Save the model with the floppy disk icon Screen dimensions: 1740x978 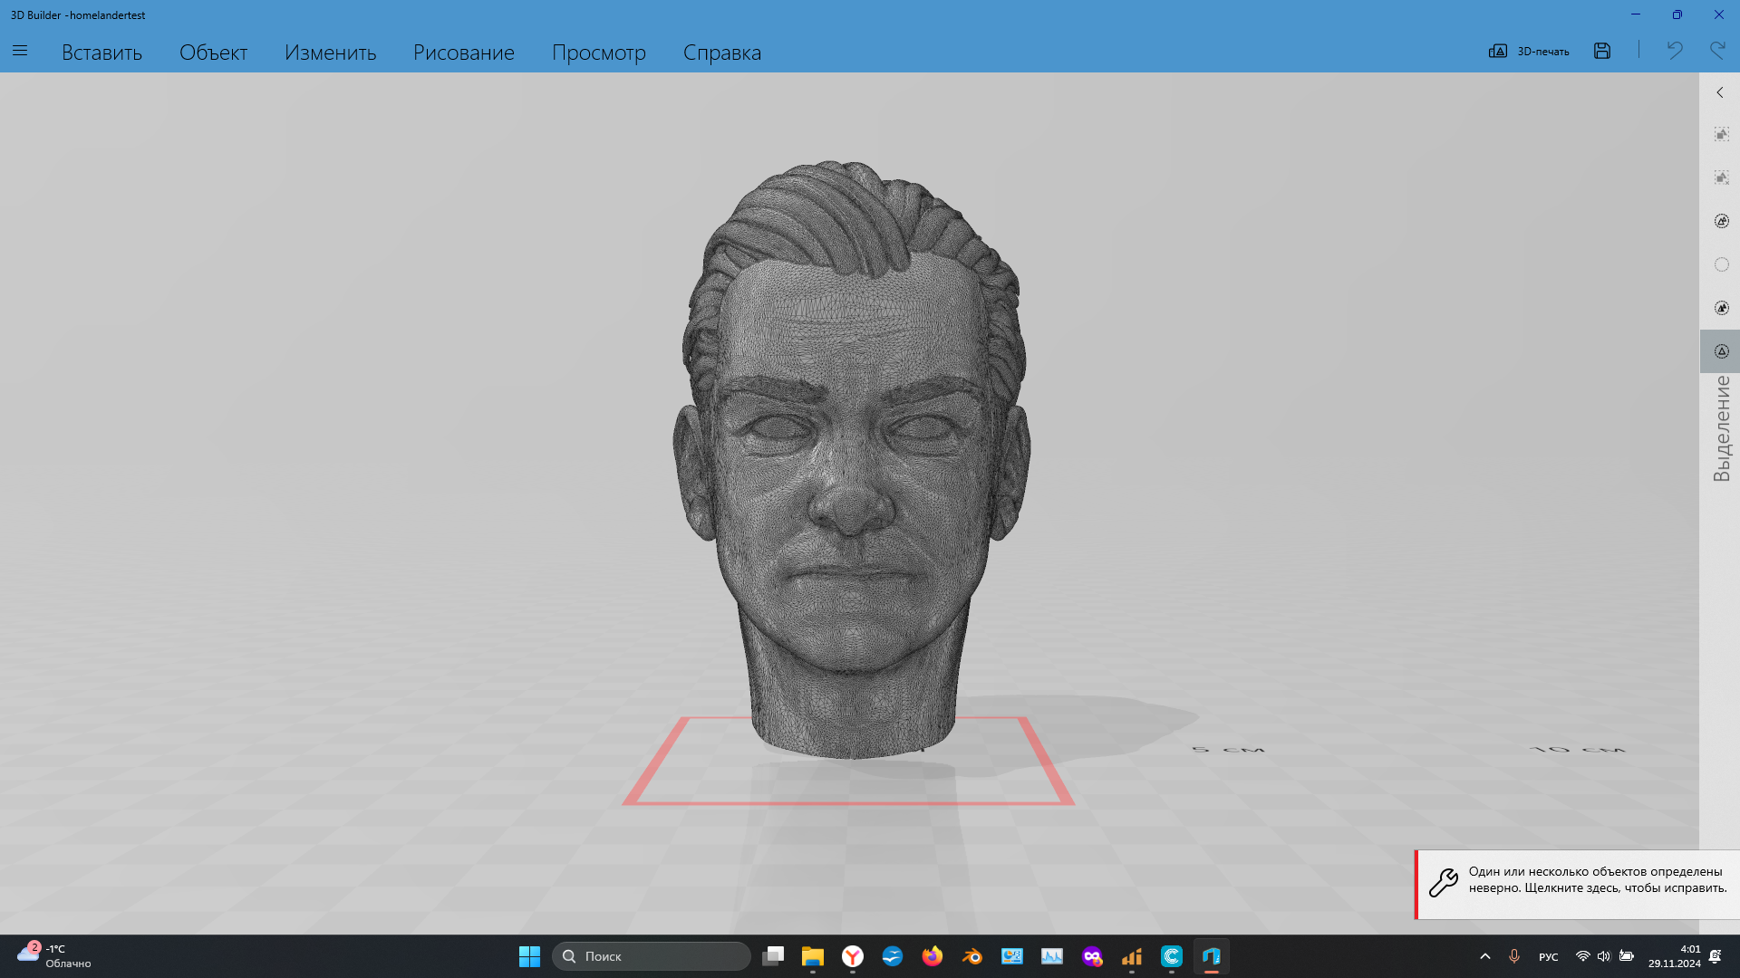1602,52
